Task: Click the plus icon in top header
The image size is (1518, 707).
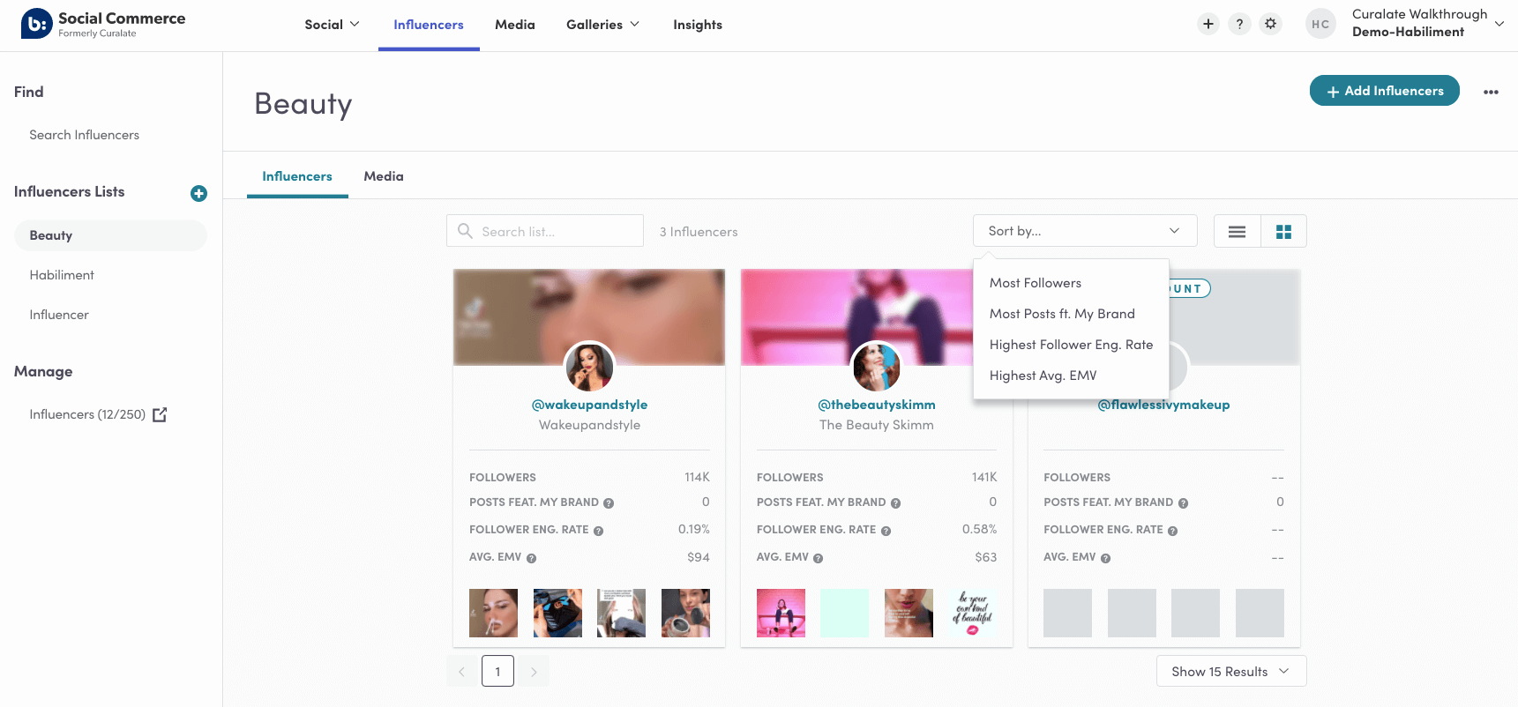Action: pos(1208,24)
